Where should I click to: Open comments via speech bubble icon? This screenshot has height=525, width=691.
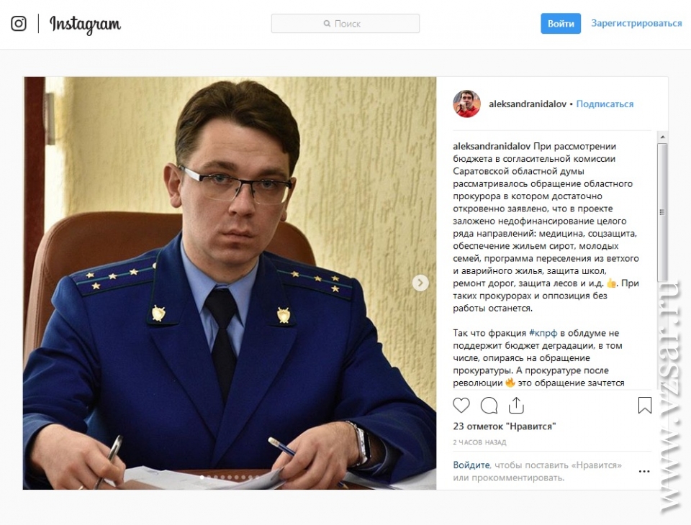(489, 405)
